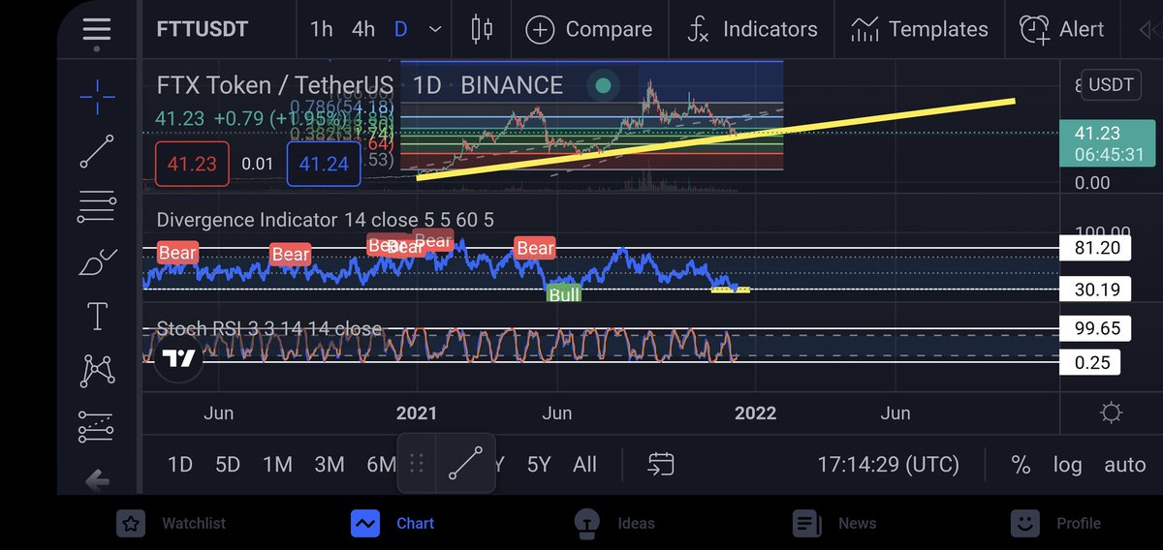Toggle auto scale mode
This screenshot has height=550, width=1163.
1124,465
